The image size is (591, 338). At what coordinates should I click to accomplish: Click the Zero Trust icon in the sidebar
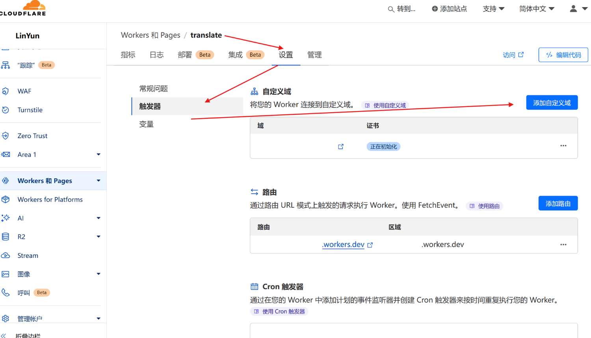click(x=6, y=136)
